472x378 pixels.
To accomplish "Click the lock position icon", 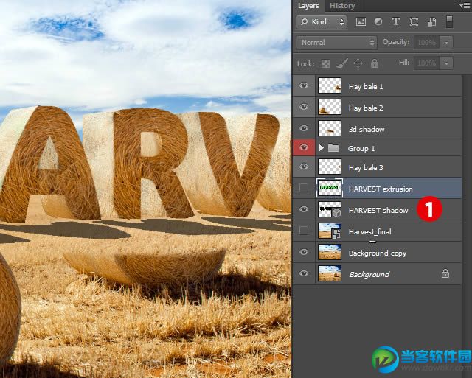I will [x=358, y=63].
